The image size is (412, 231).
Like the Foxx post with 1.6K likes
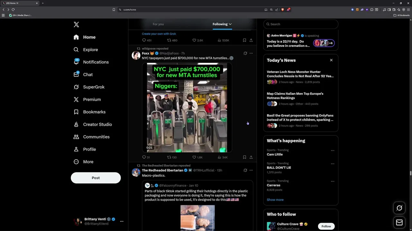tap(197, 157)
